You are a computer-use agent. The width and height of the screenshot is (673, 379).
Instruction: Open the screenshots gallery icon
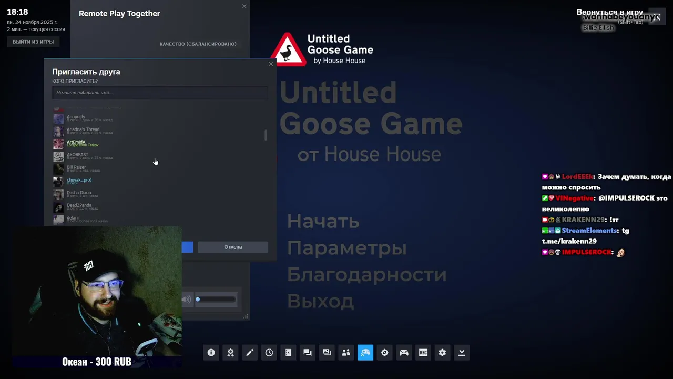click(327, 353)
